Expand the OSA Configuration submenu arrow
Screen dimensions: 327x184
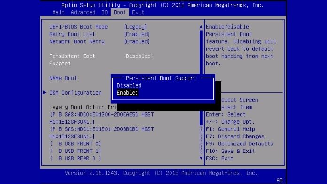tap(45, 92)
